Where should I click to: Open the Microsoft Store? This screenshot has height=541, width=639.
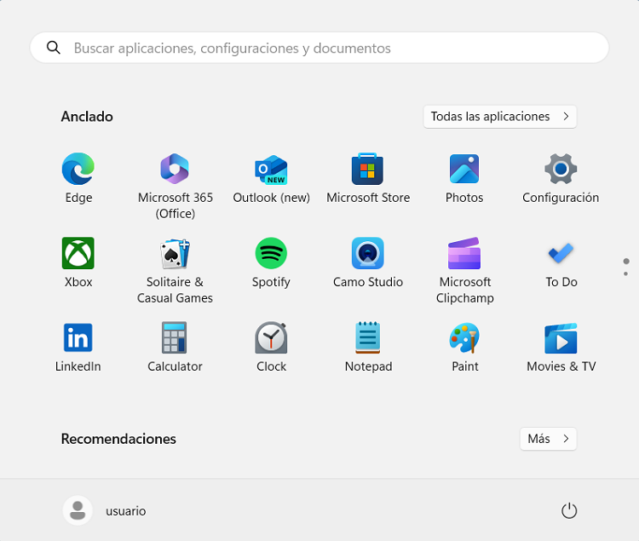pyautogui.click(x=368, y=178)
